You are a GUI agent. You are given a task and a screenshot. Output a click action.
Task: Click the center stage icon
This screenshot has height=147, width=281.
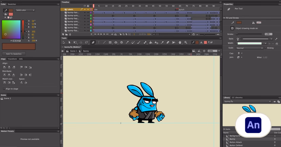coord(204,51)
